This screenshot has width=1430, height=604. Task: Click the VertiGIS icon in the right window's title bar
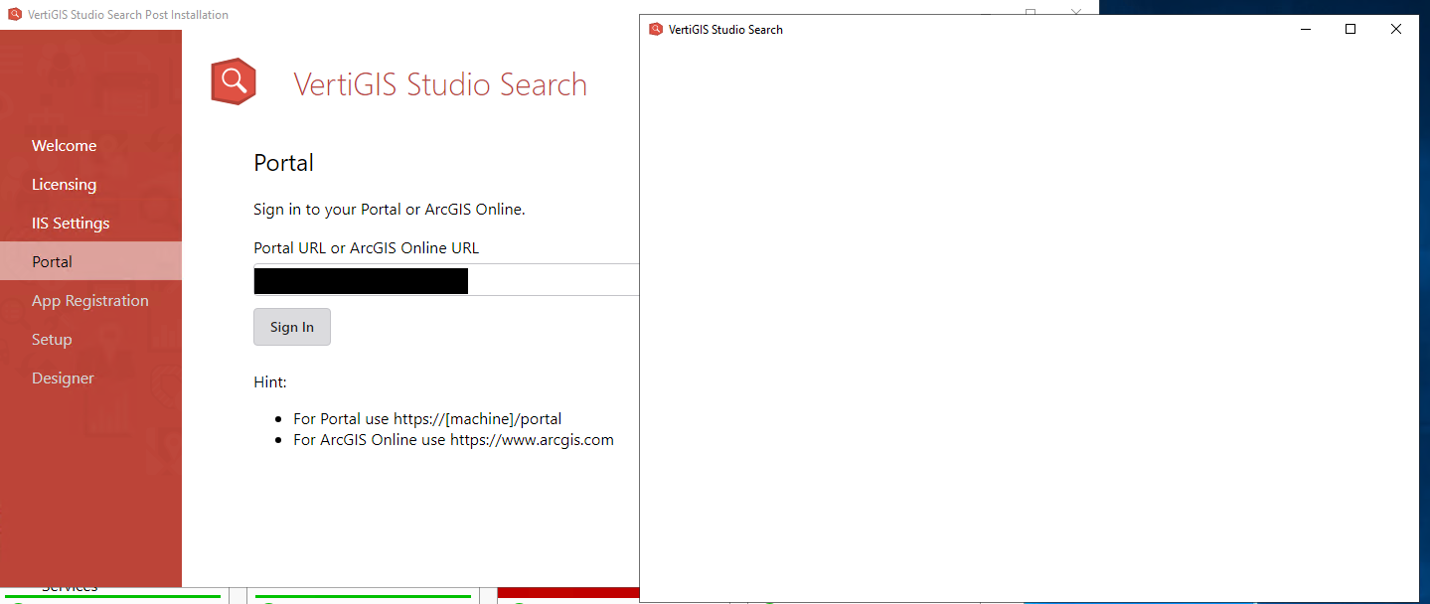tap(655, 29)
